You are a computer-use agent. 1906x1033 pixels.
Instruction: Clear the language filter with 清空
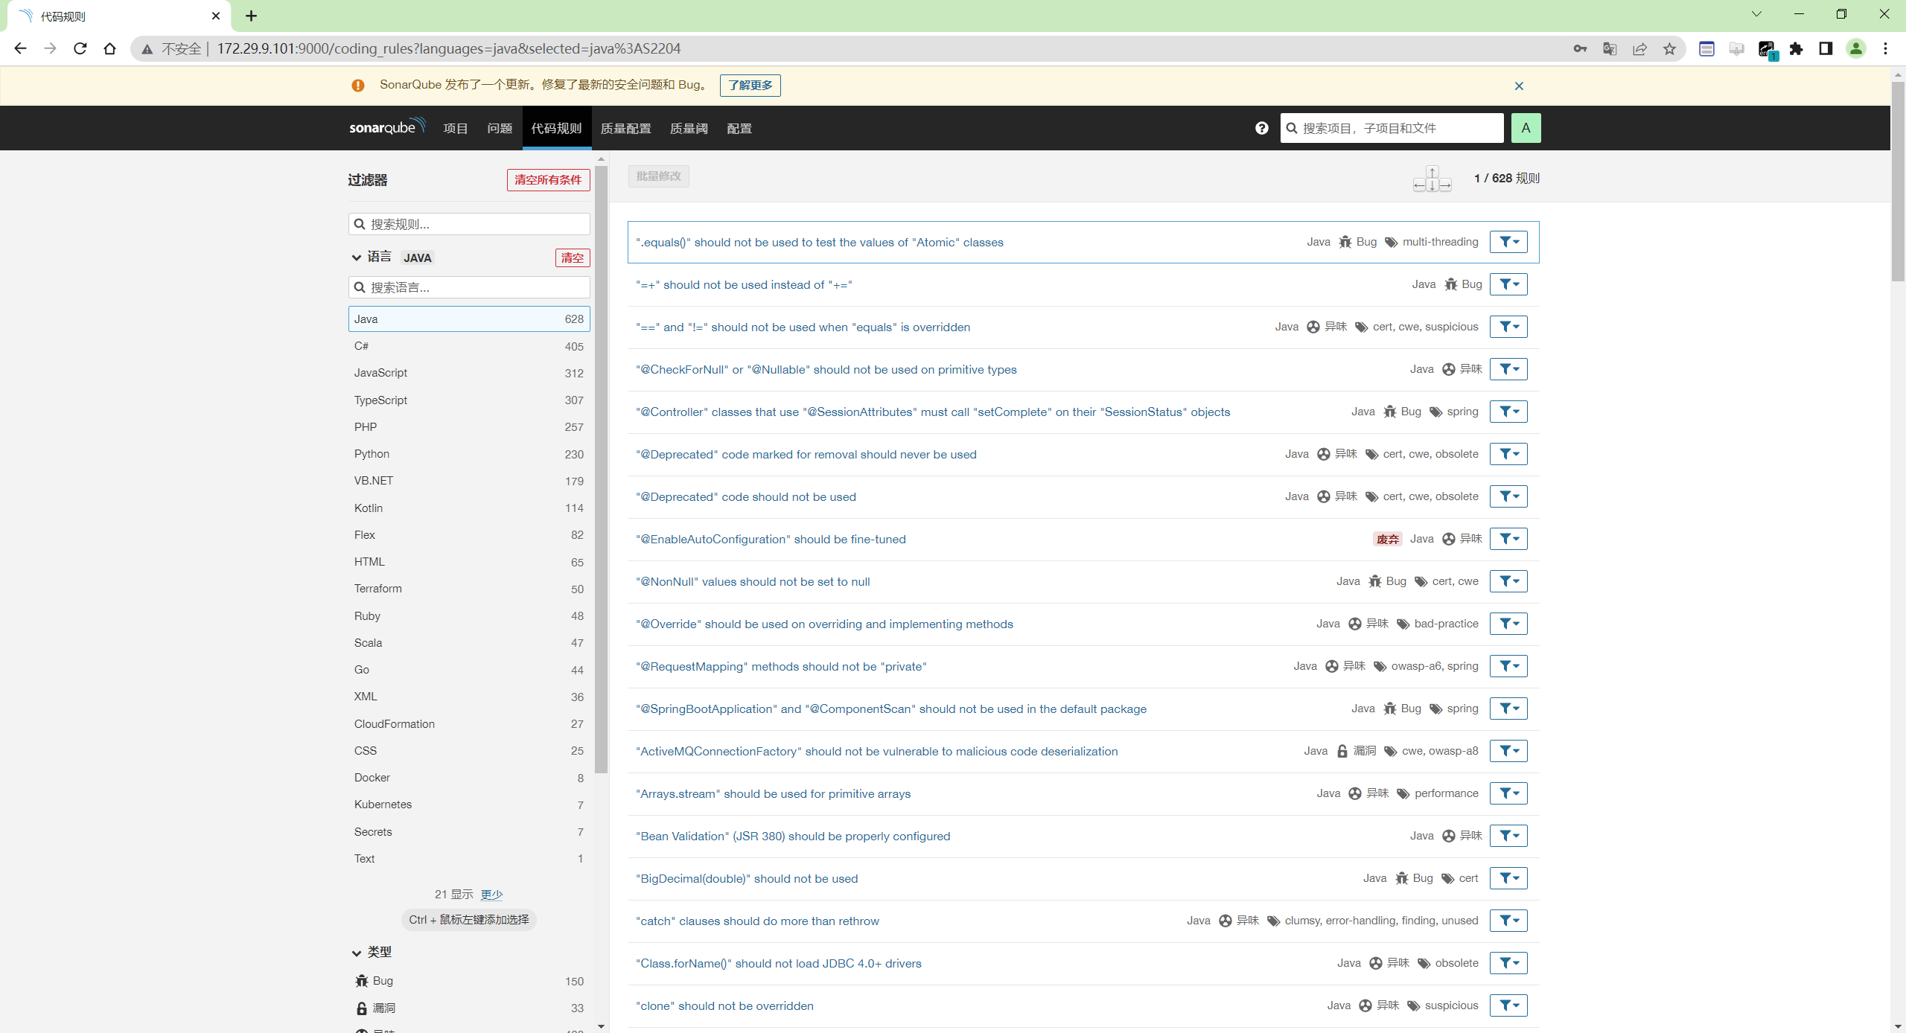point(572,258)
